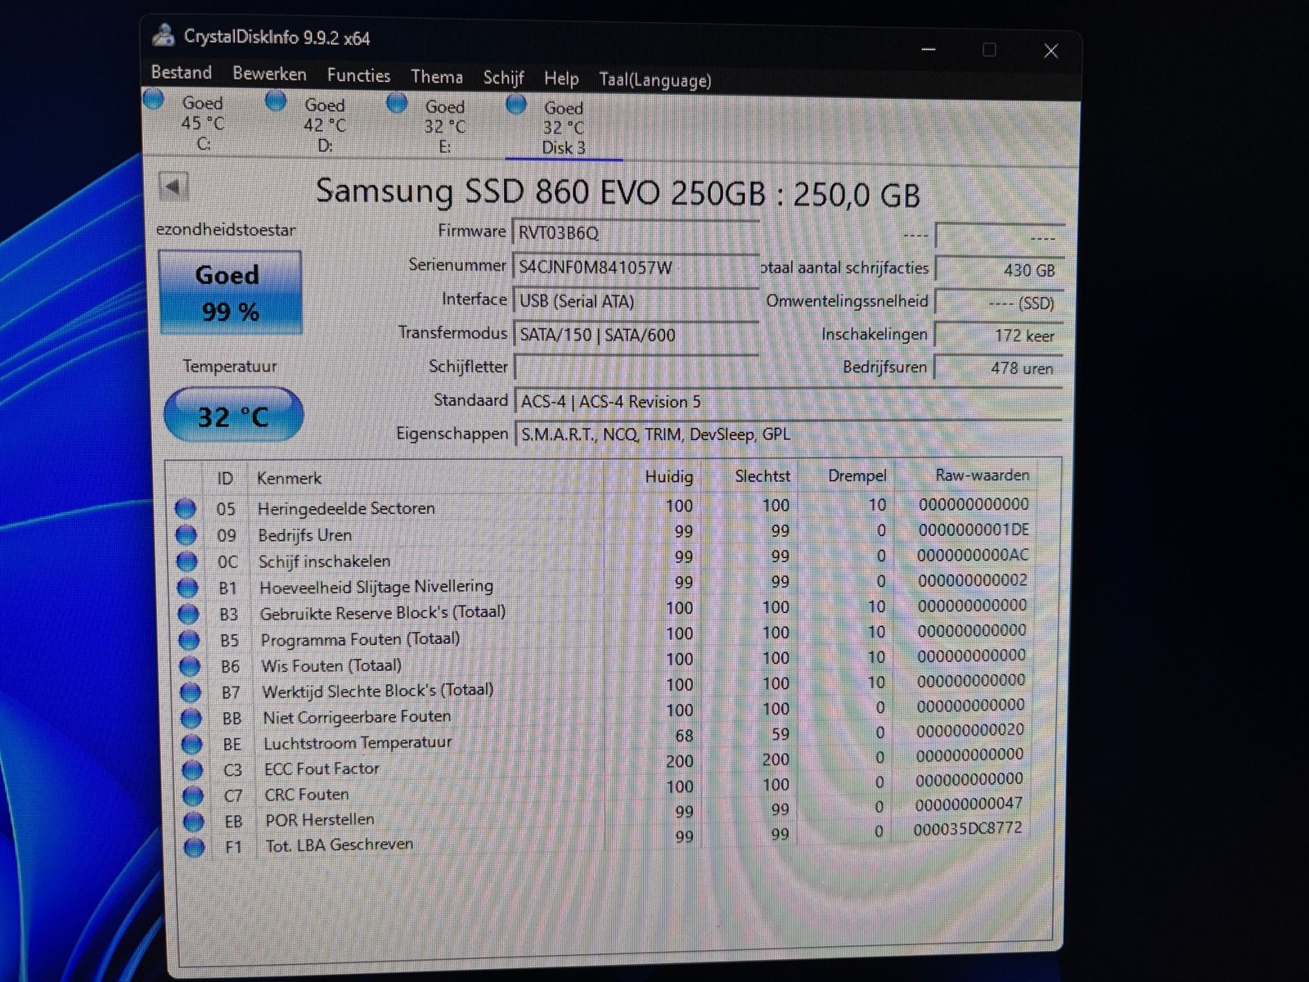Click the Eigenschappen field with S.M.A.R.T., NCQ
This screenshot has width=1309, height=982.
click(x=788, y=435)
